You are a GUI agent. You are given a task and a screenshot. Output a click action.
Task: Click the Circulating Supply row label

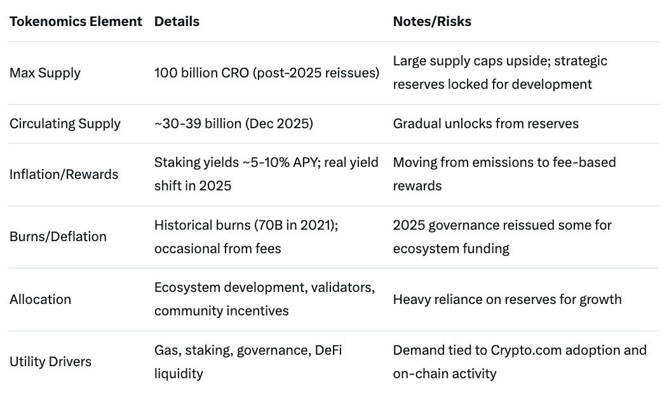[x=65, y=124]
